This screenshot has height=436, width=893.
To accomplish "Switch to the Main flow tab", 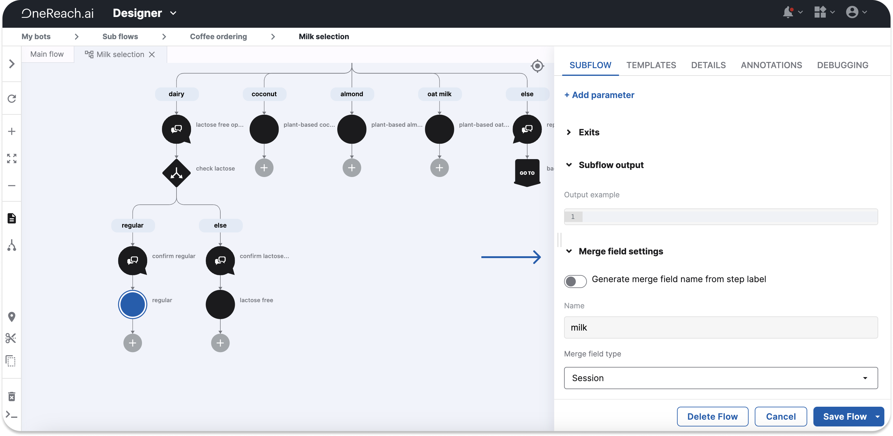I will point(47,54).
